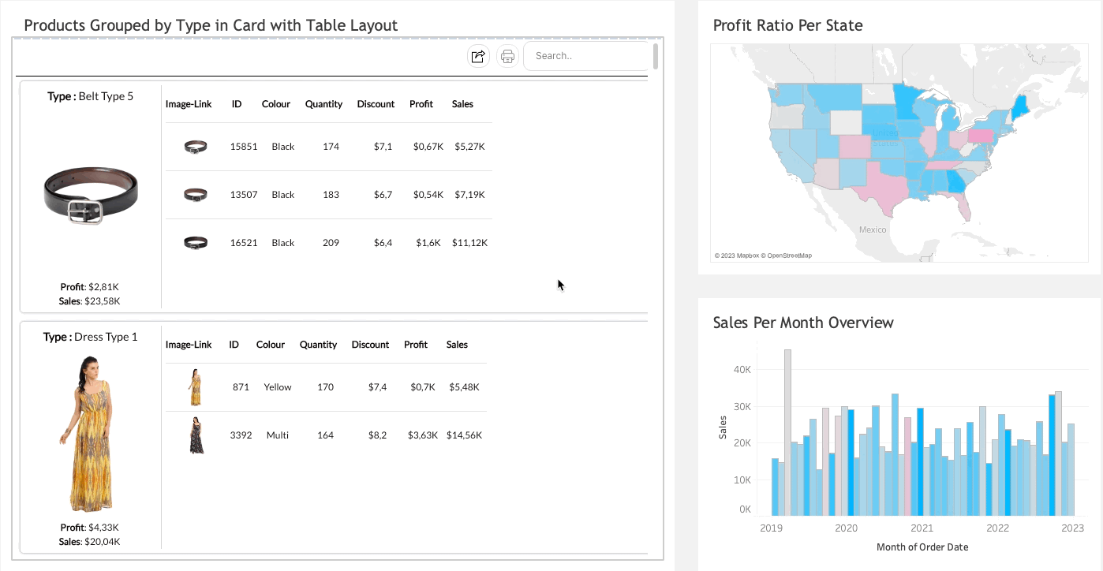Screen dimensions: 1103x571
Task: Click the tallest gray bar in sales chart
Action: [787, 432]
